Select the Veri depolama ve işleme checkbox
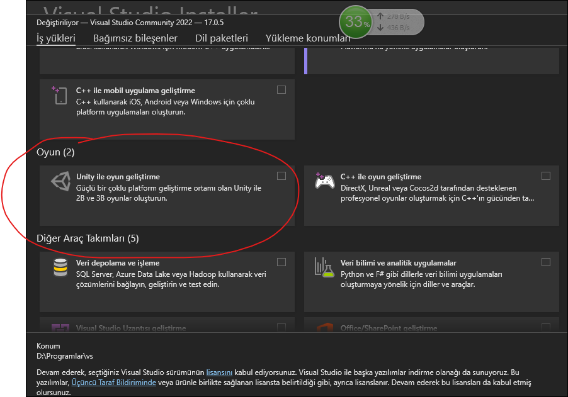 click(281, 262)
